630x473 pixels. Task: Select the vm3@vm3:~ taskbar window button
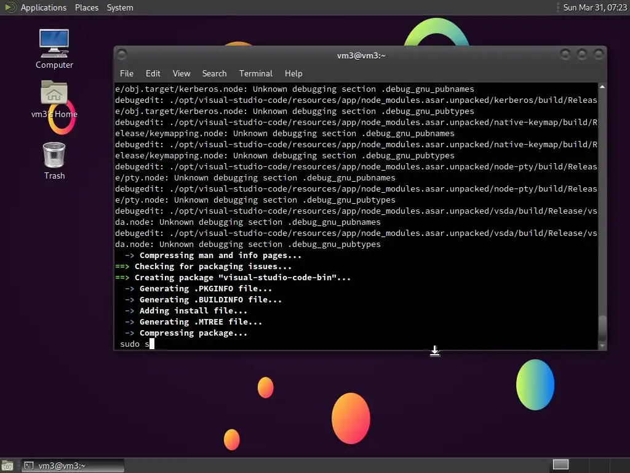(x=73, y=466)
